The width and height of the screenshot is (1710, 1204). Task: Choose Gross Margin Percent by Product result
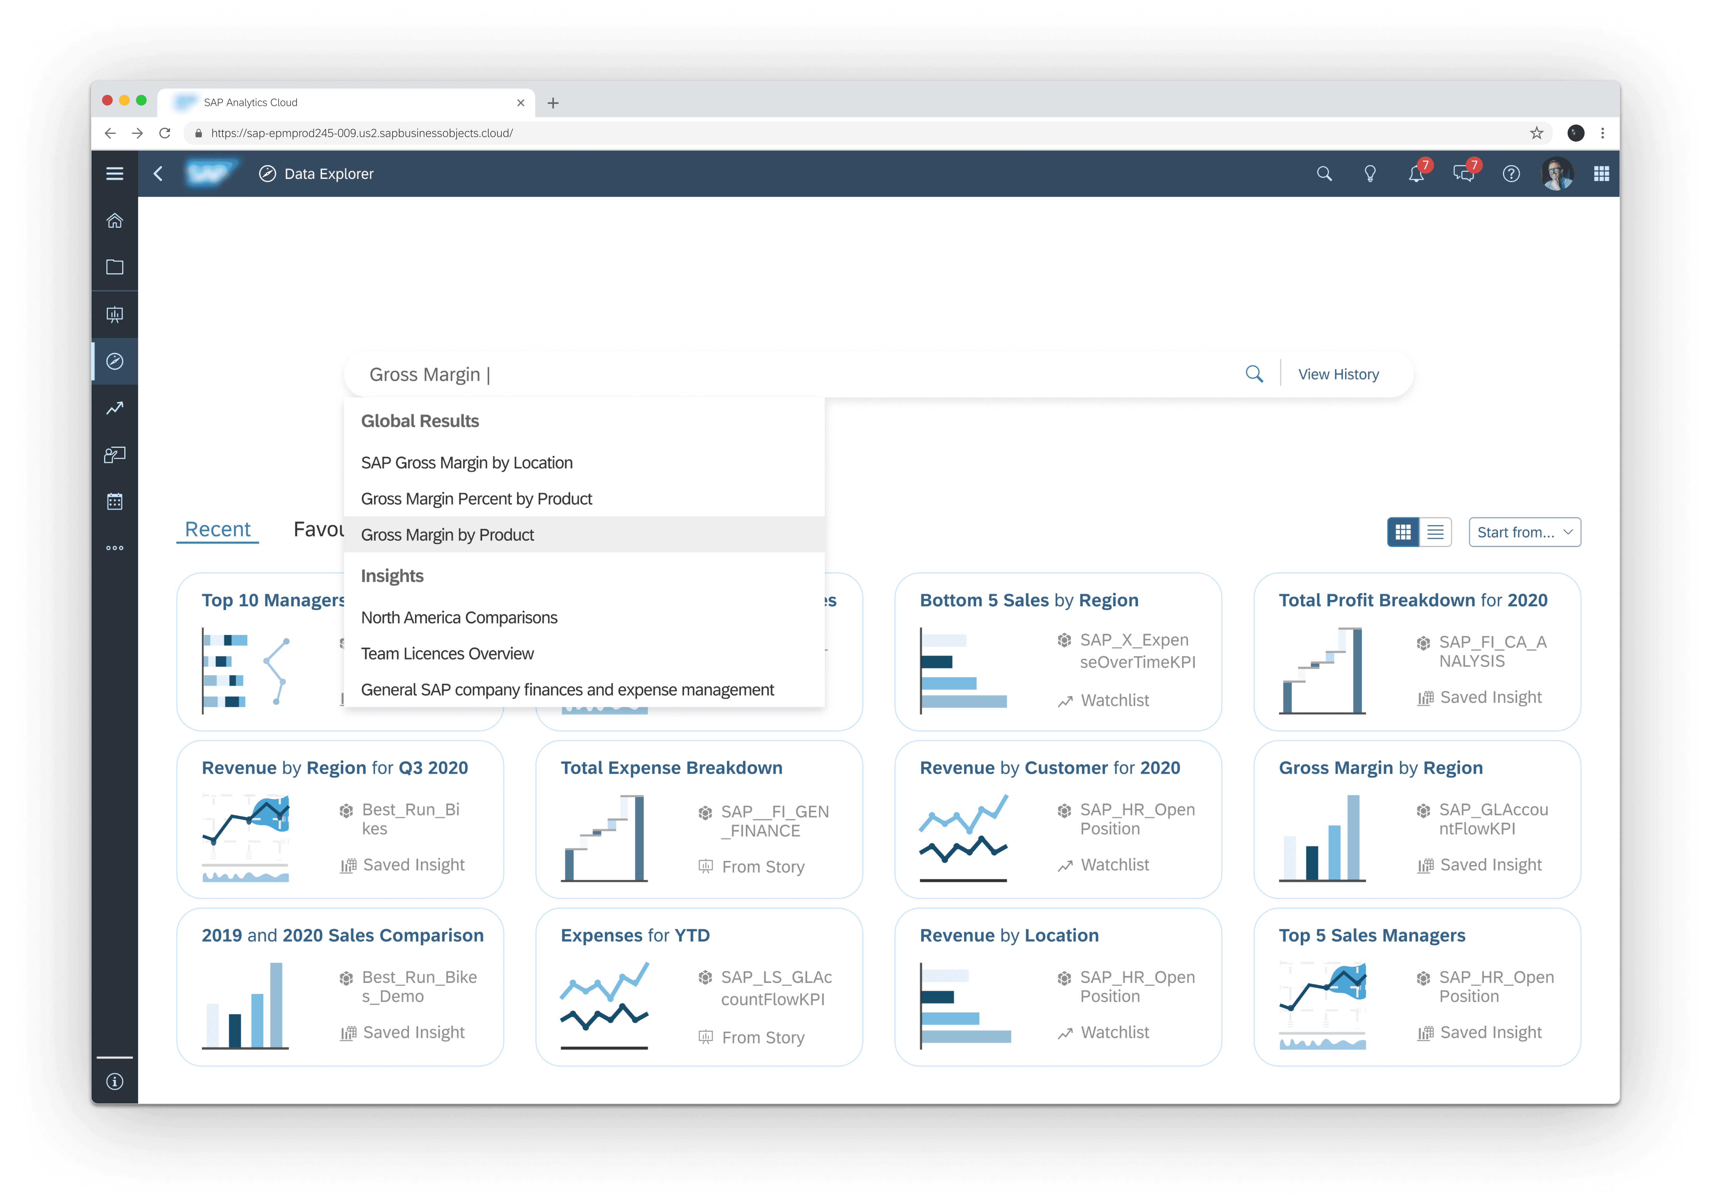click(x=584, y=499)
